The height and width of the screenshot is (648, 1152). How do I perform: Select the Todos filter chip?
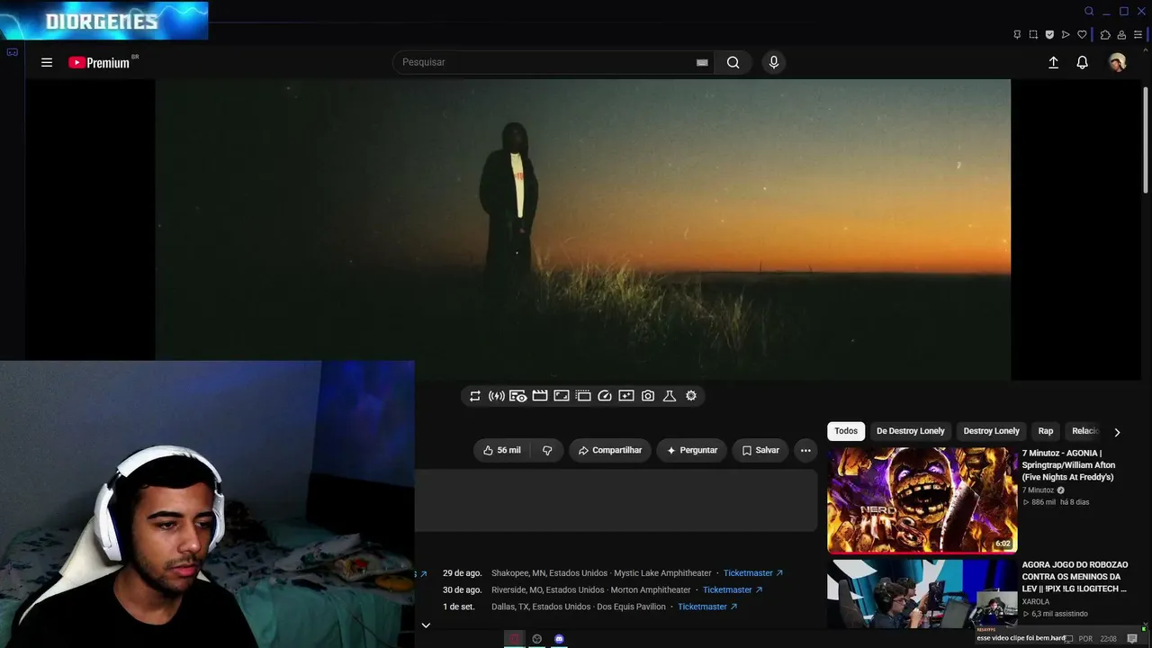(x=846, y=431)
